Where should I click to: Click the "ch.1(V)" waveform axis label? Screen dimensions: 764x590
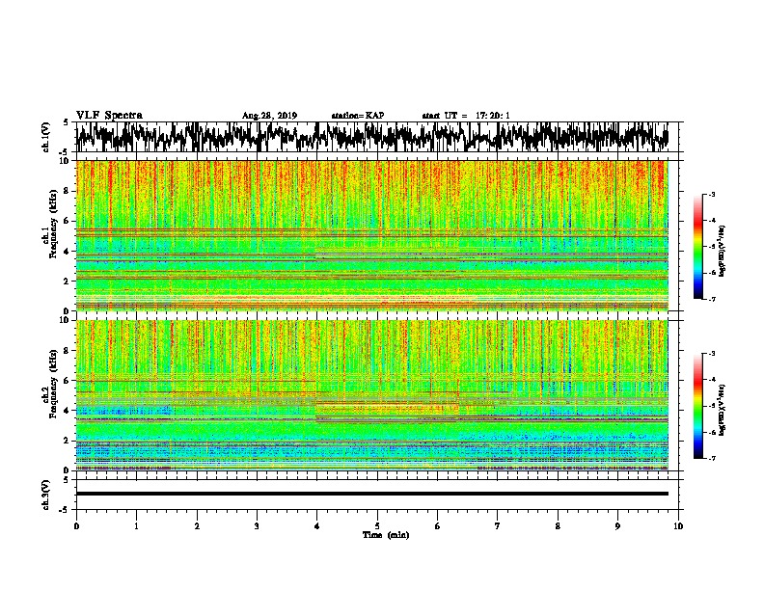pyautogui.click(x=45, y=137)
